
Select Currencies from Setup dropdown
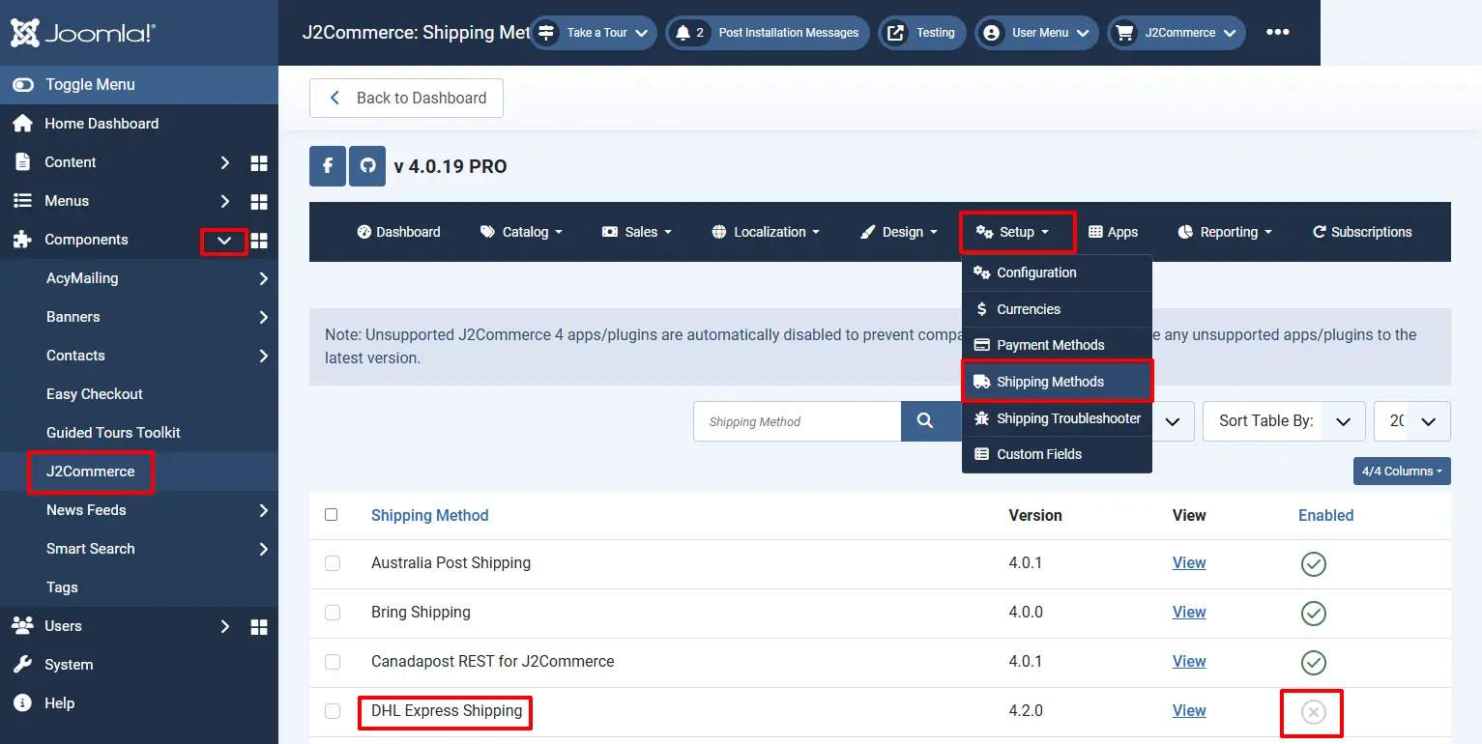(1057, 309)
